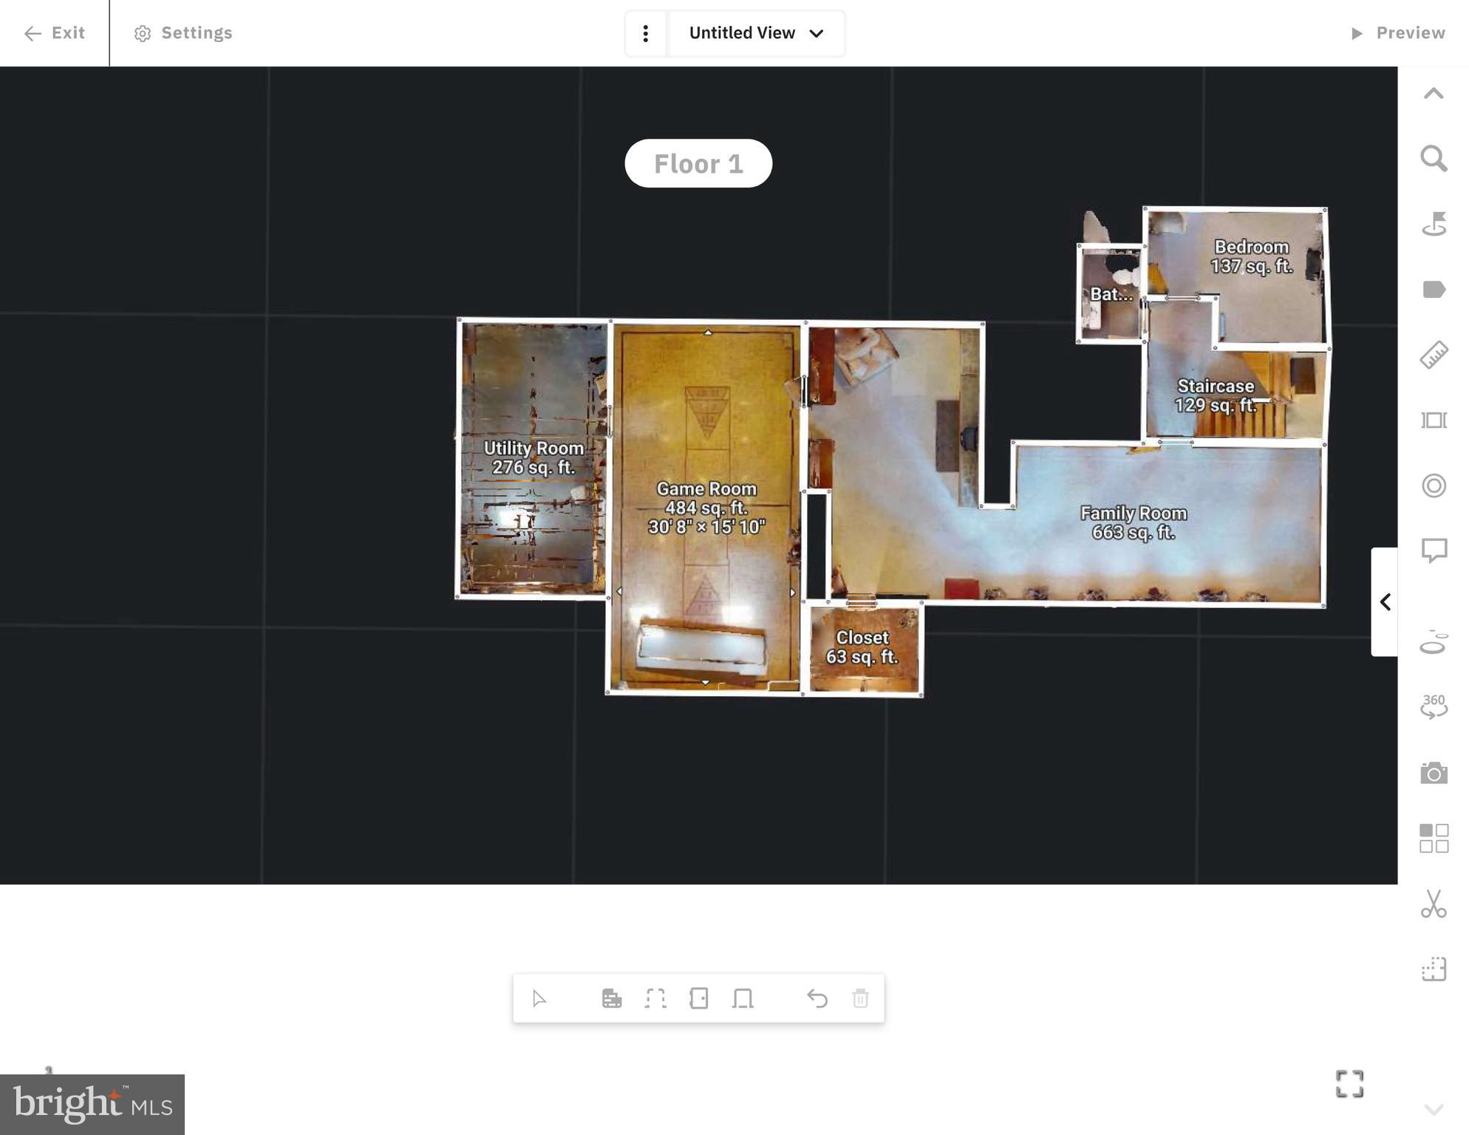Open the ruler measurement tool
This screenshot has width=1469, height=1135.
(1434, 355)
